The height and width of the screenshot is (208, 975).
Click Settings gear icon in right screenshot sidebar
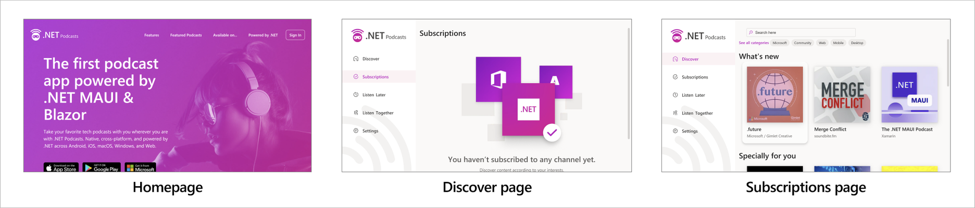click(675, 131)
